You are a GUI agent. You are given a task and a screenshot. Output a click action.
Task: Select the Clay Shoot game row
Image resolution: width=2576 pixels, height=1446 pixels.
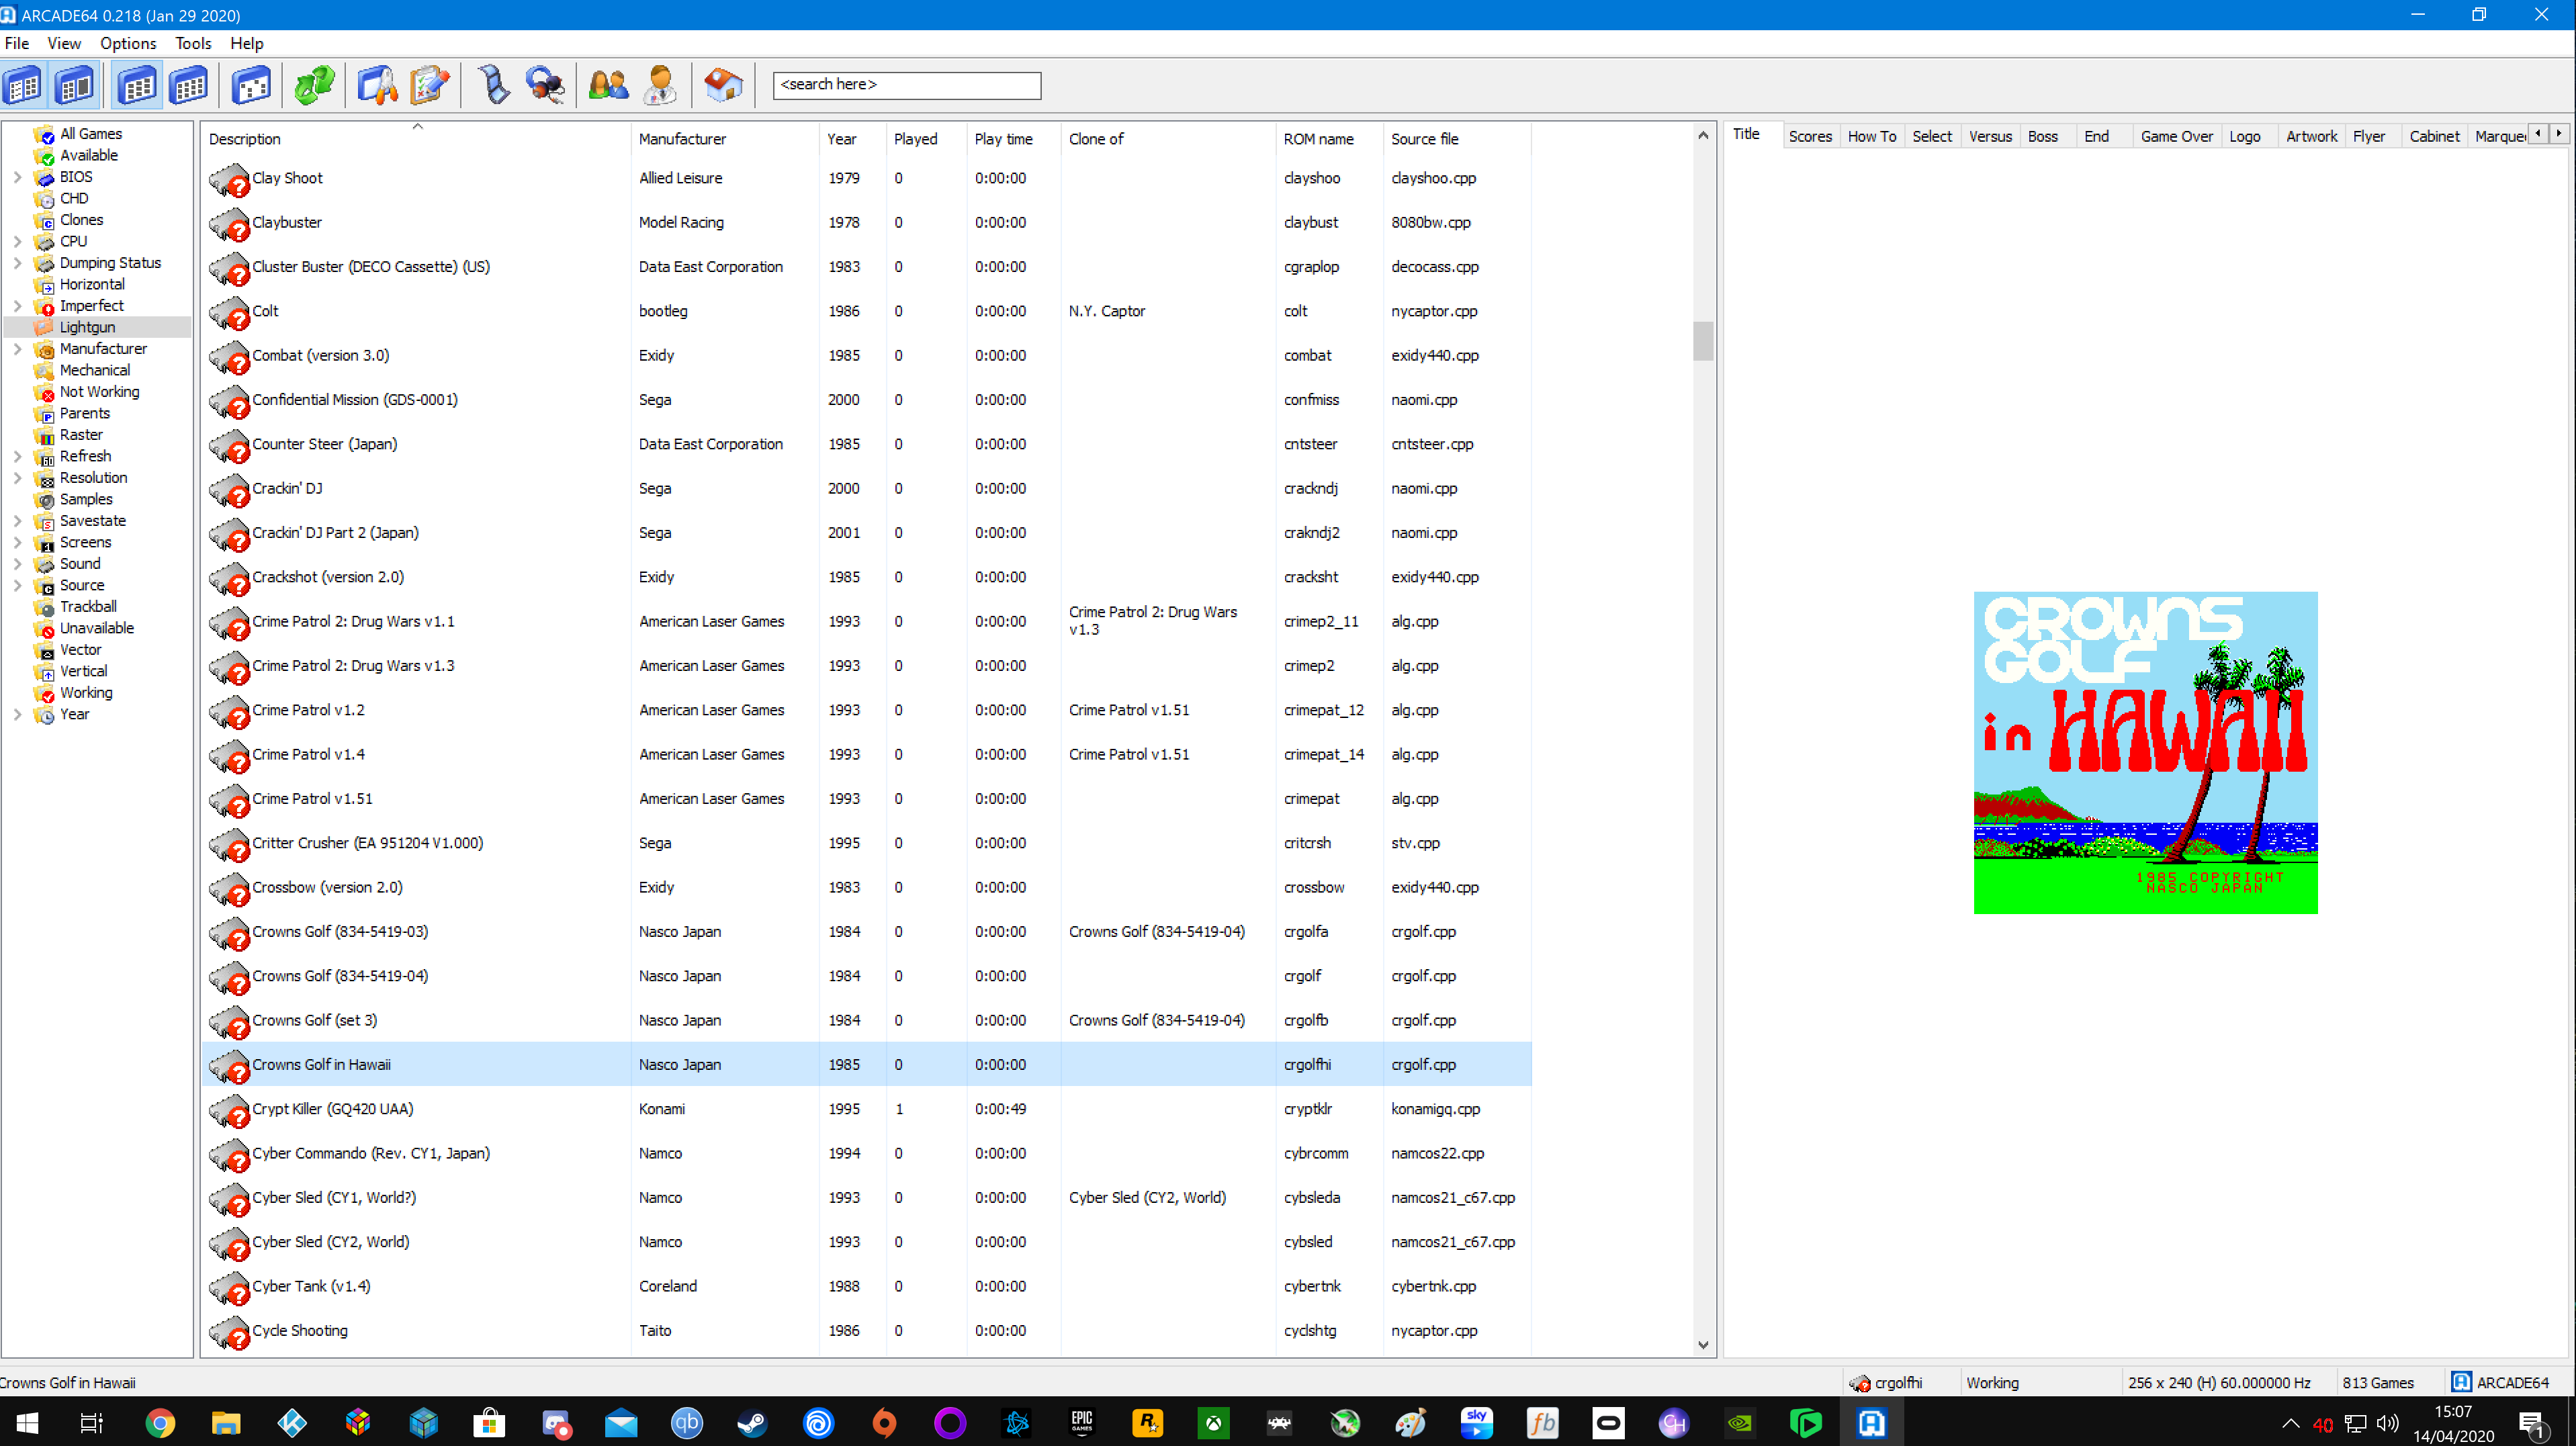pos(866,178)
